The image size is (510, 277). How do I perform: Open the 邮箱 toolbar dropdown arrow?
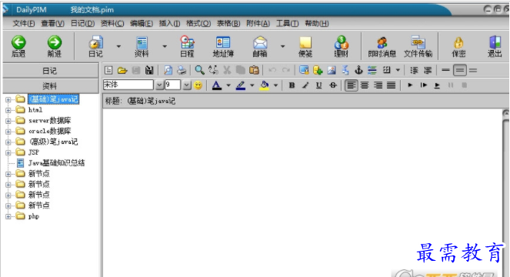point(282,46)
